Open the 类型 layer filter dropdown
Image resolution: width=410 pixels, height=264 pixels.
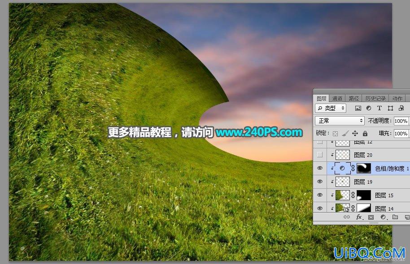pos(331,108)
